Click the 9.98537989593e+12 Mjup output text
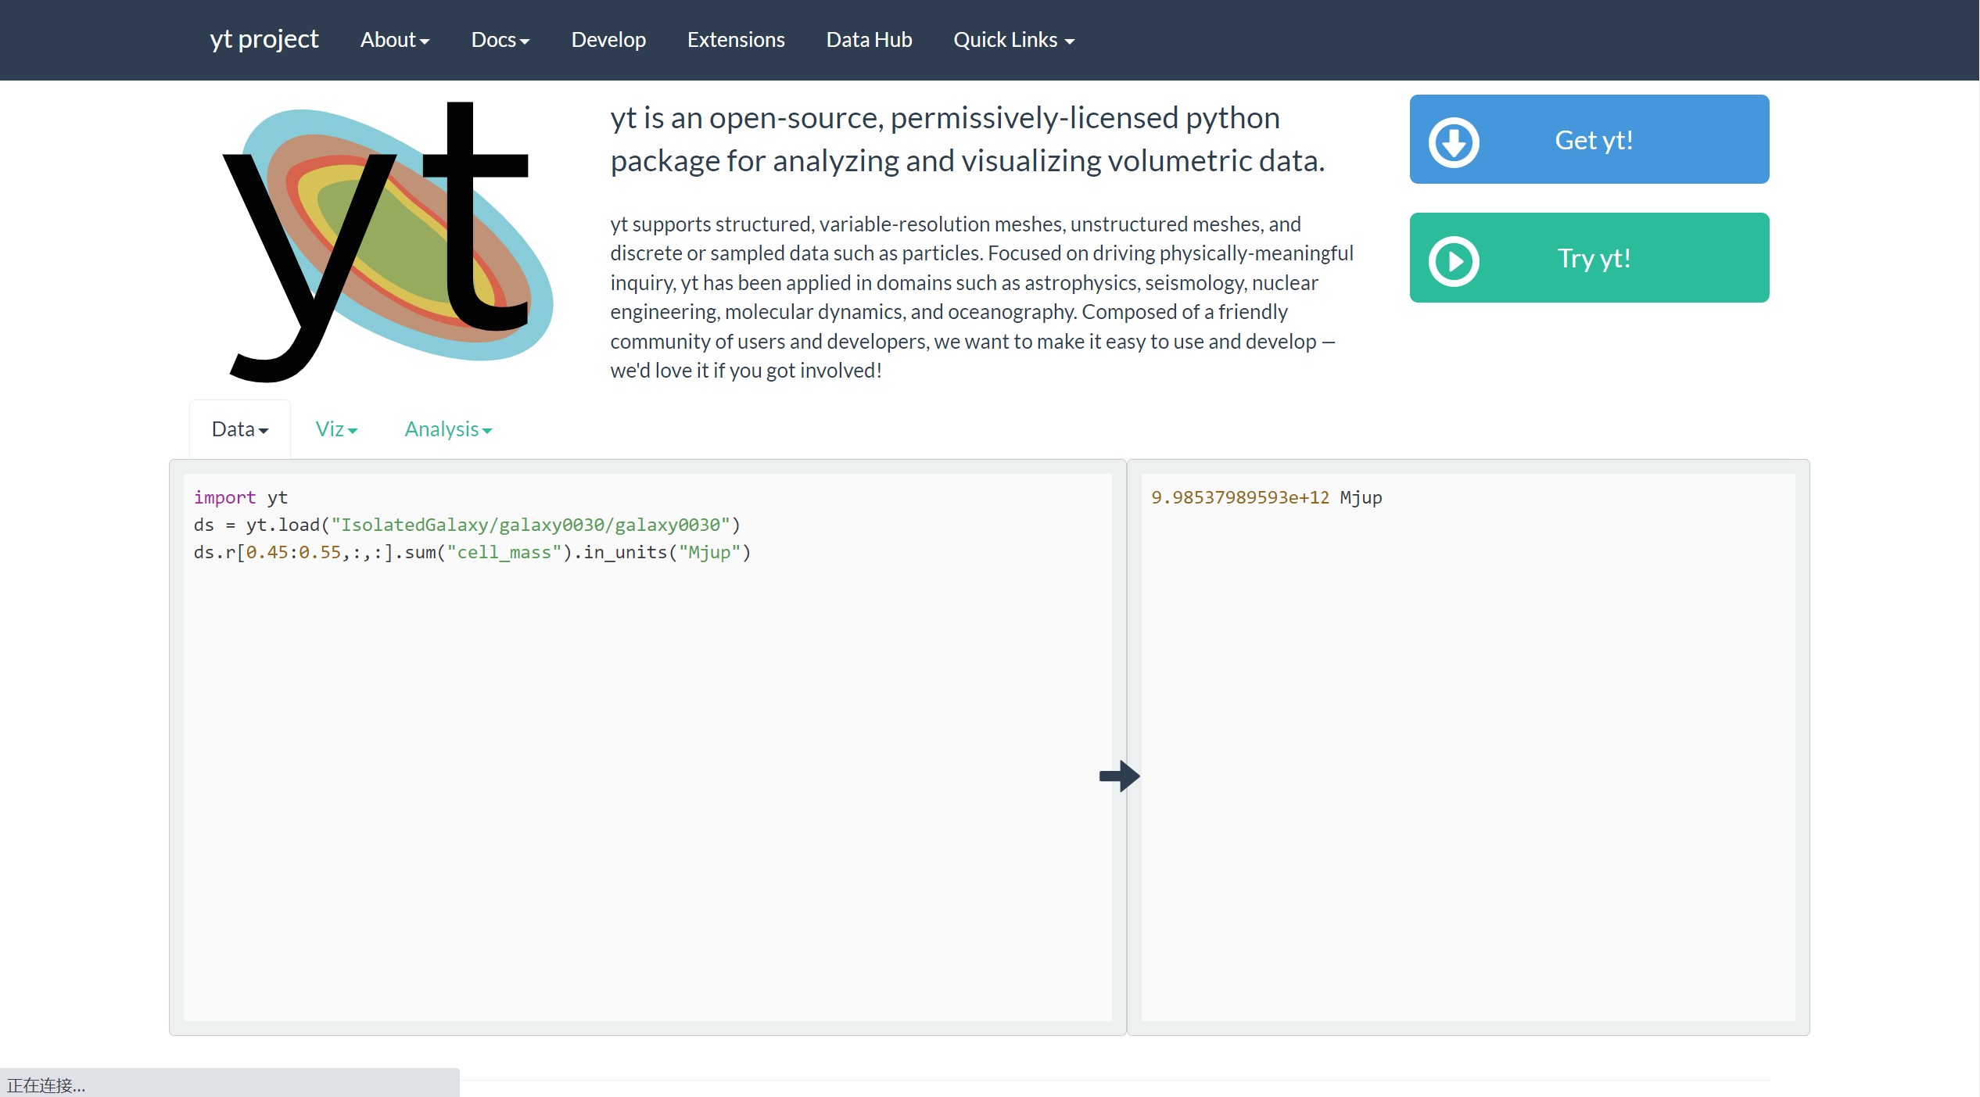Screen dimensions: 1980x1097 pos(1266,497)
